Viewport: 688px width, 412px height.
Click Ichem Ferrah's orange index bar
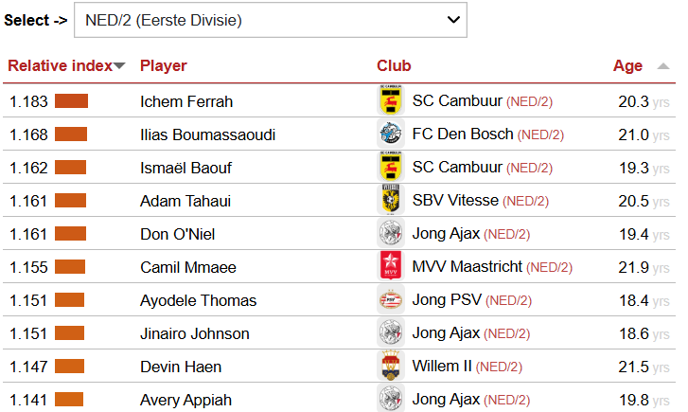[71, 101]
